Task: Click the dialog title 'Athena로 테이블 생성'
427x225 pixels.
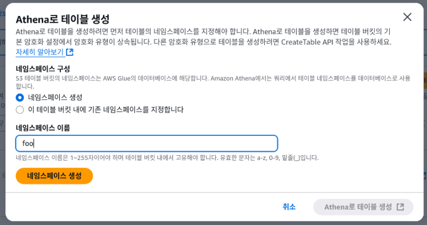Action: pyautogui.click(x=63, y=19)
